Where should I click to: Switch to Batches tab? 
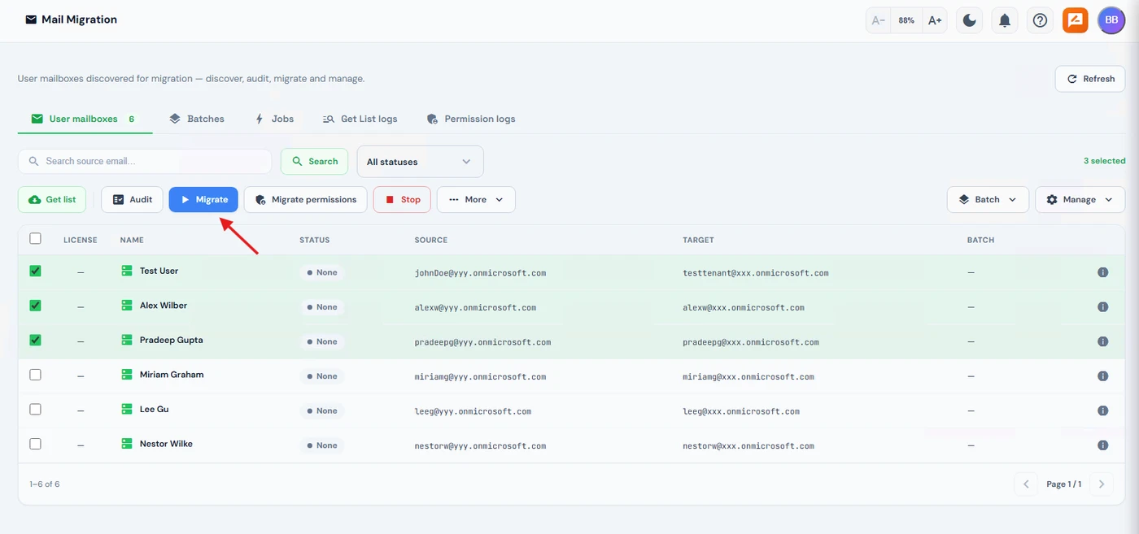pos(197,119)
